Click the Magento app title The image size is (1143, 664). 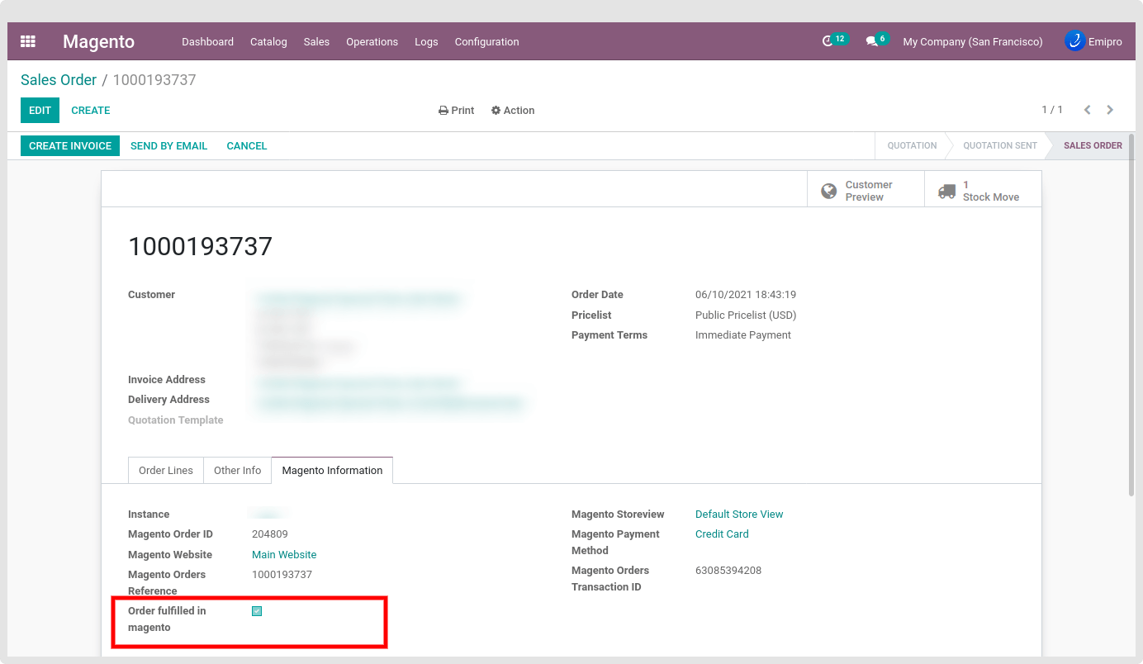coord(98,41)
